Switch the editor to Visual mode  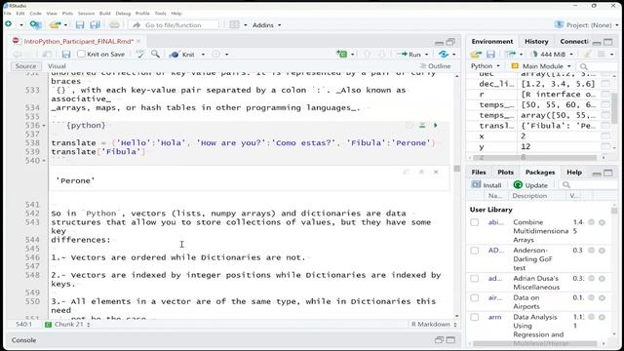[57, 66]
